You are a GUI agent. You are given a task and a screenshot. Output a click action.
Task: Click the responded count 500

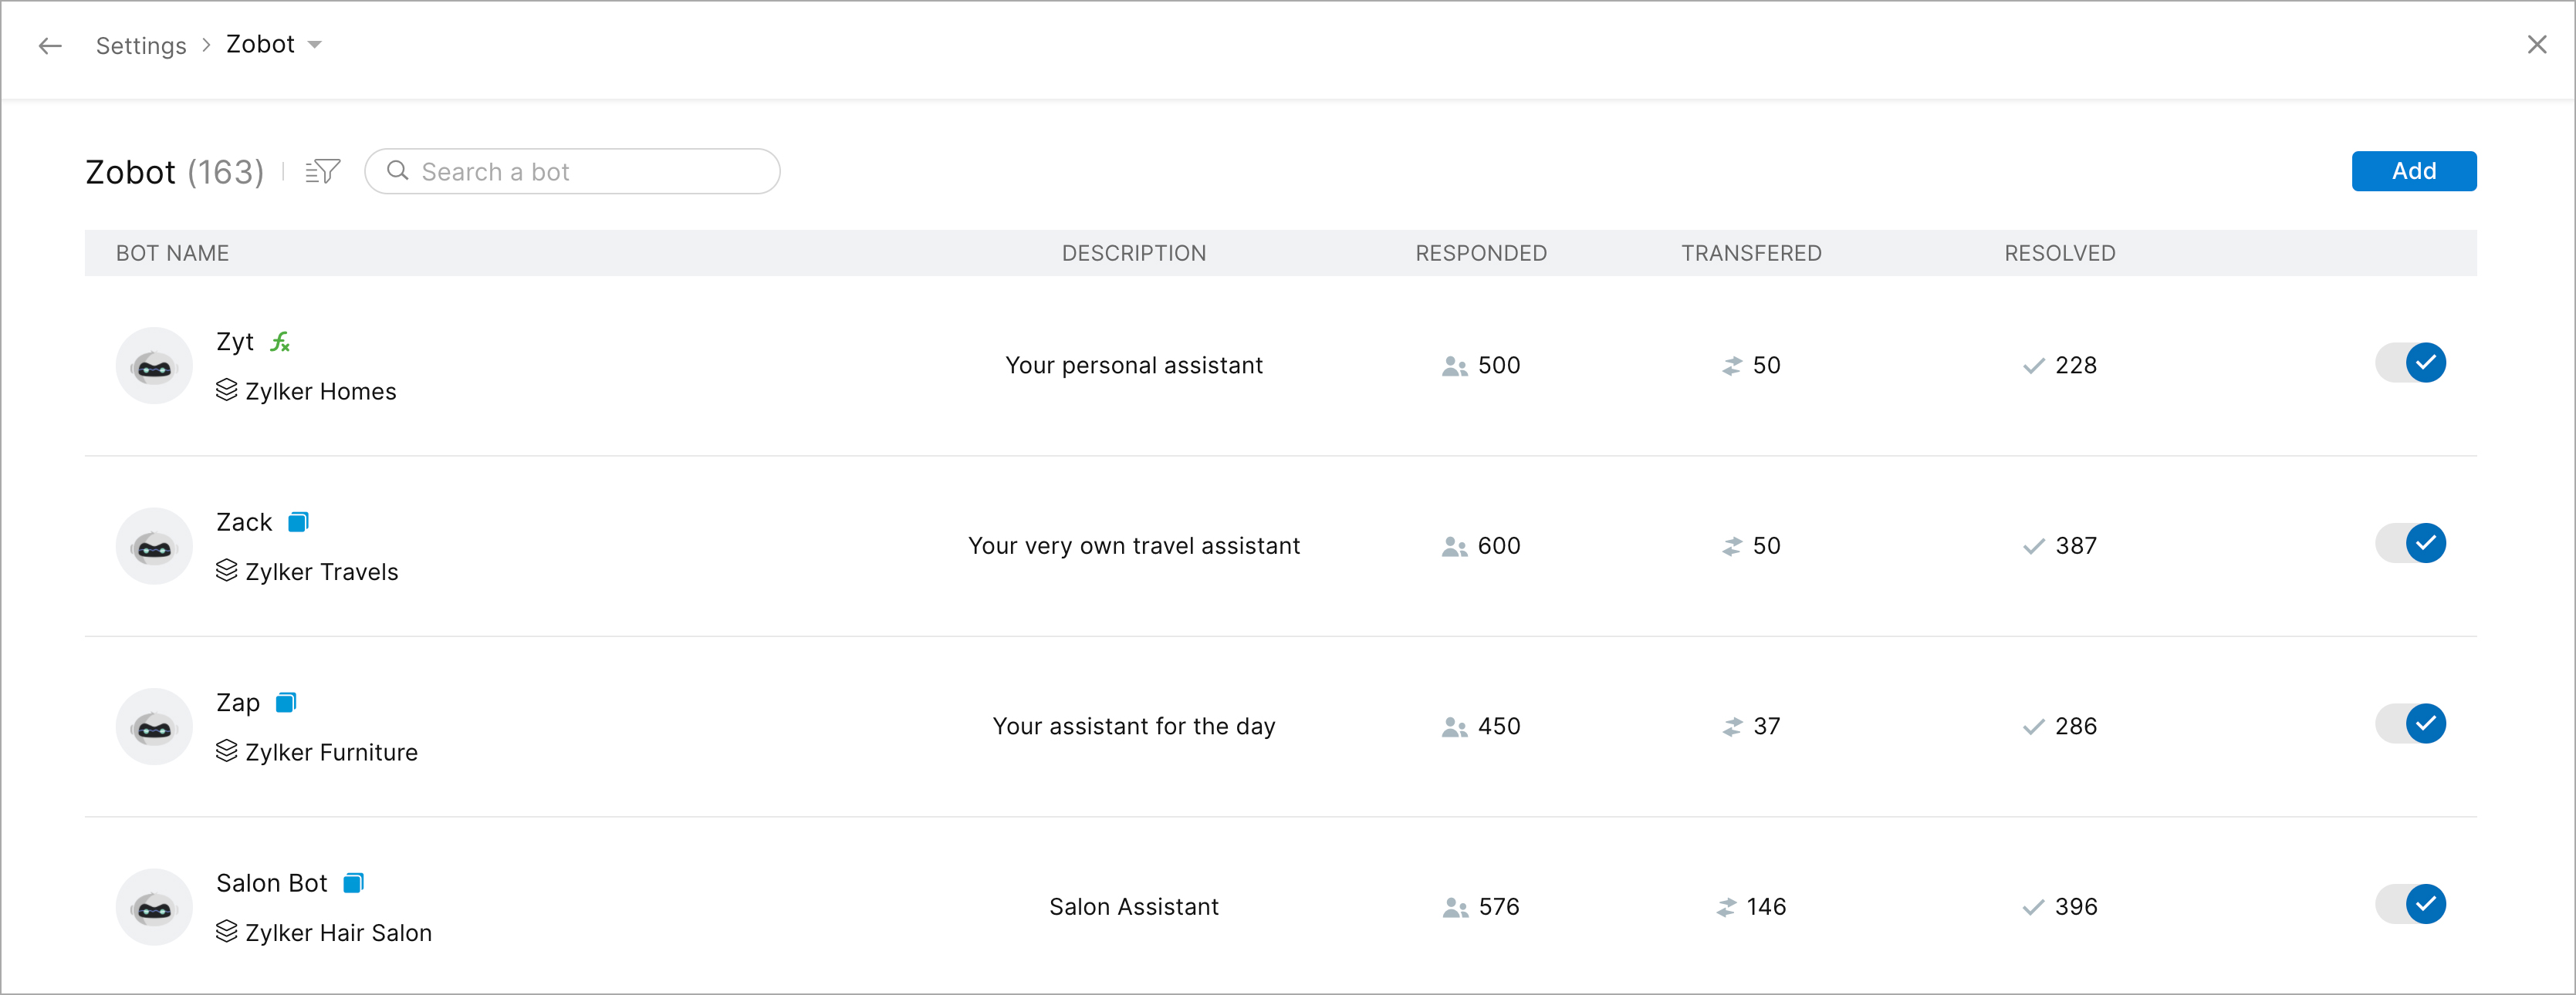[x=1499, y=366]
